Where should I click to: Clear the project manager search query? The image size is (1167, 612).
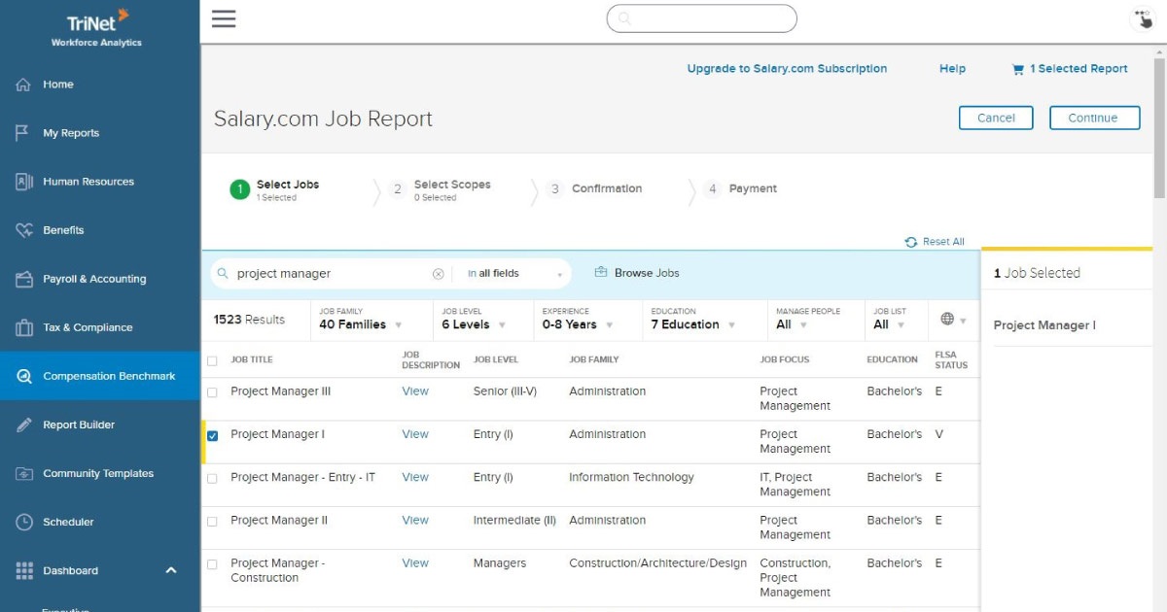tap(440, 273)
